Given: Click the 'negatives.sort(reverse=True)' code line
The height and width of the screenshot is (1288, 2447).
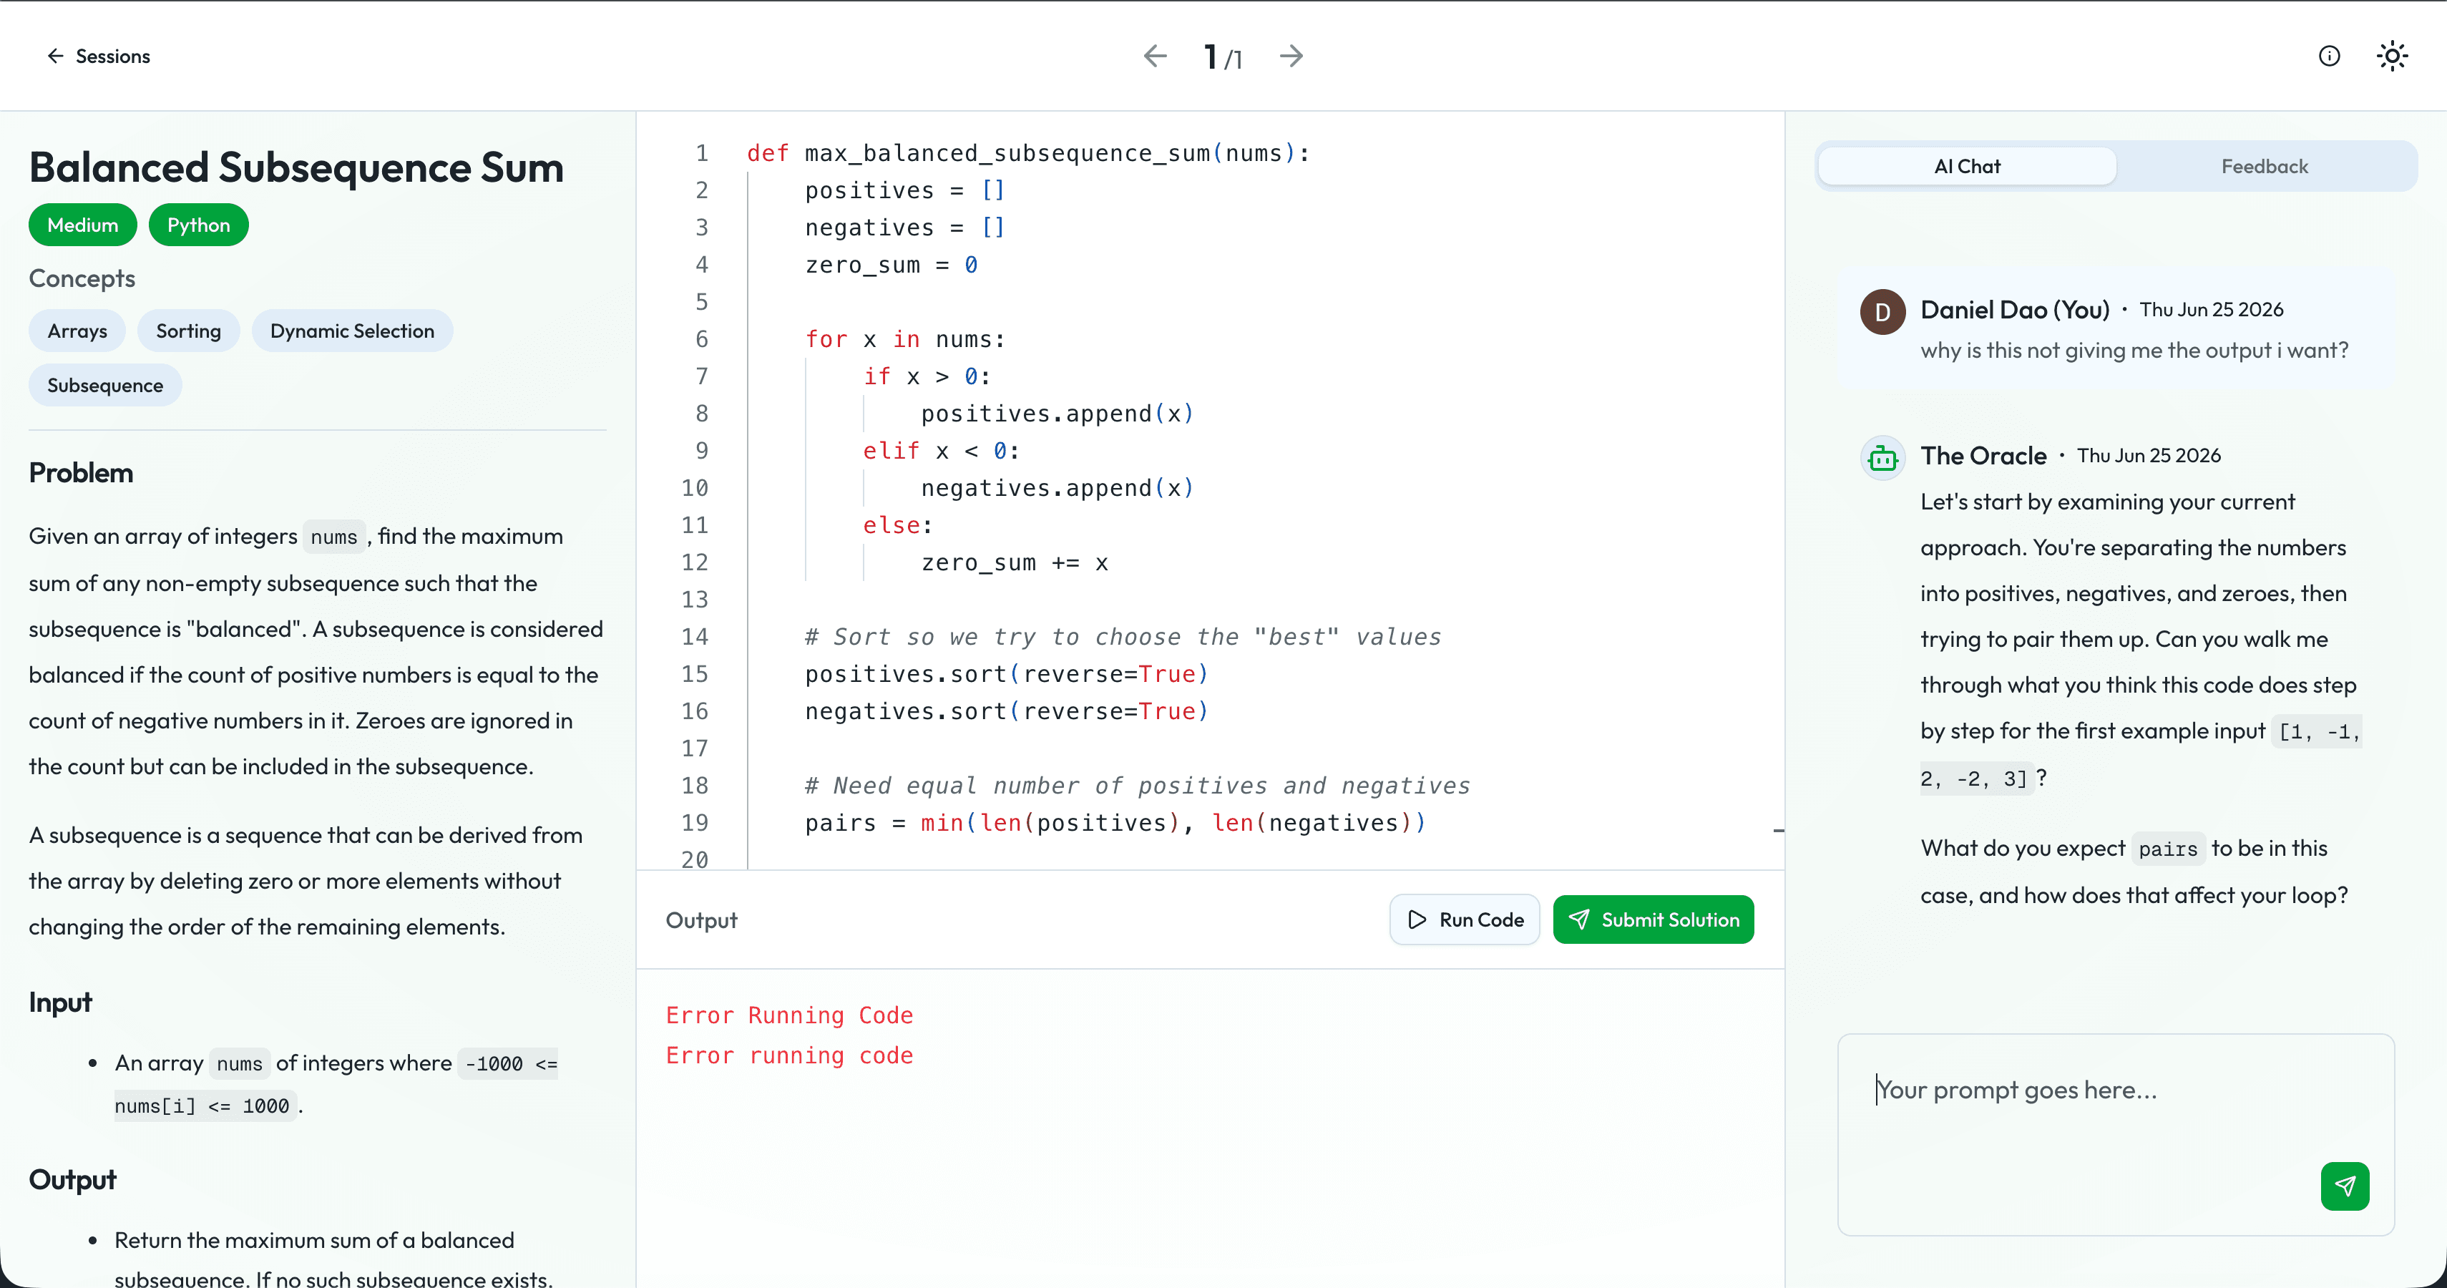Looking at the screenshot, I should tap(1006, 711).
